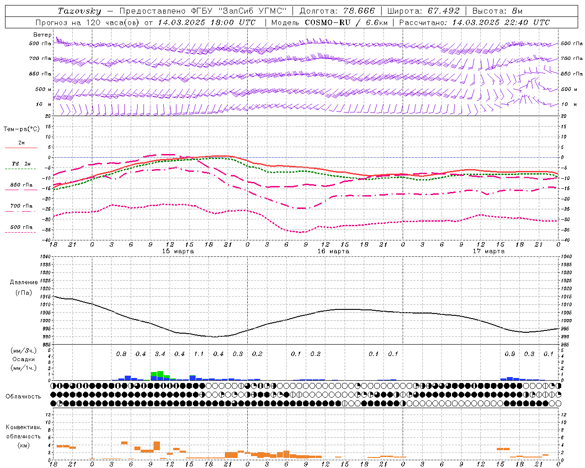This screenshot has width=585, height=468.
Task: Click the "(км)" convective height unit
Action: point(23,445)
